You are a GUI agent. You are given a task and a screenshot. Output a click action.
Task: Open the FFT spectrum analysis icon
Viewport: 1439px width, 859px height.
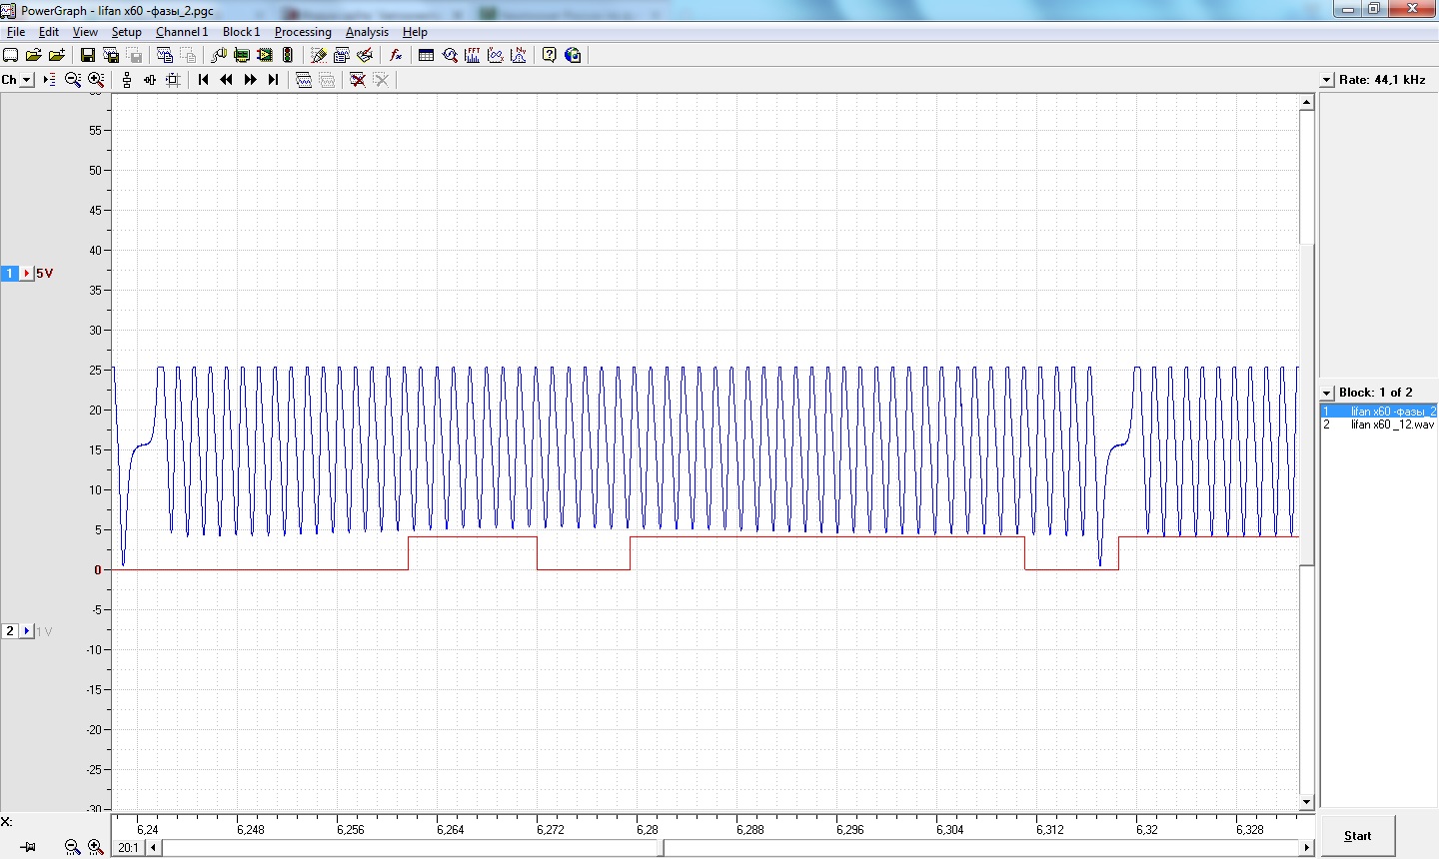coord(473,55)
